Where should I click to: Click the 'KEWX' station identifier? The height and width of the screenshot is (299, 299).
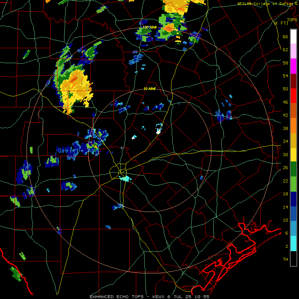point(159,297)
